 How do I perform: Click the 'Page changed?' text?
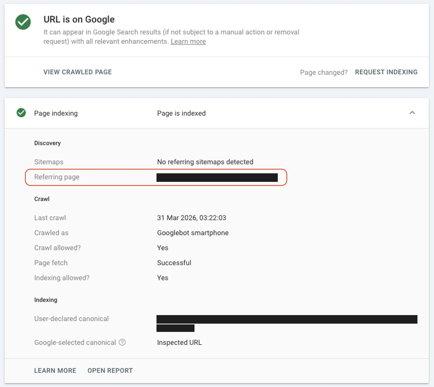tap(324, 72)
